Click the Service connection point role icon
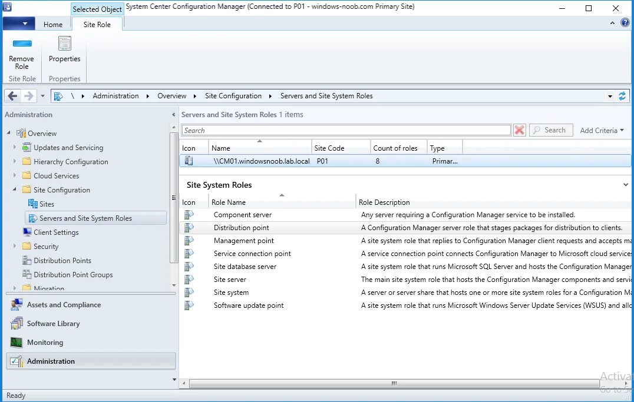 point(189,253)
